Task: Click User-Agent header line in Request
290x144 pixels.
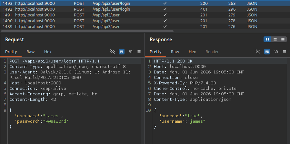Action: [x=70, y=75]
